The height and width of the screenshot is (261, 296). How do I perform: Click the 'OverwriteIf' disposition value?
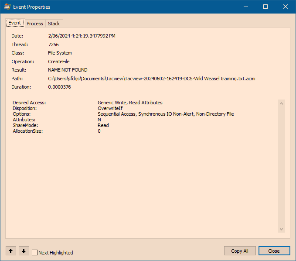(110, 108)
